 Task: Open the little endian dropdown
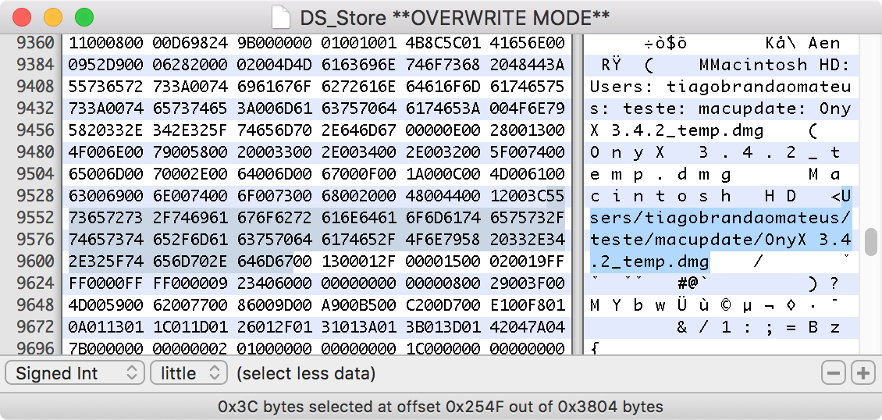(188, 374)
